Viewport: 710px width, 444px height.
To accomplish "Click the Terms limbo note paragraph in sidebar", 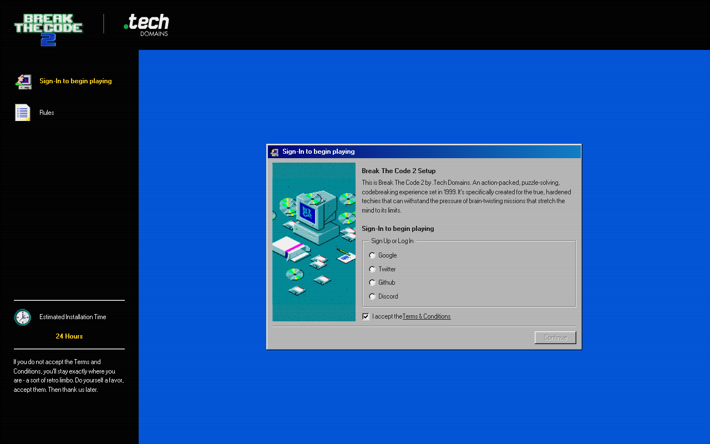I will 69,376.
